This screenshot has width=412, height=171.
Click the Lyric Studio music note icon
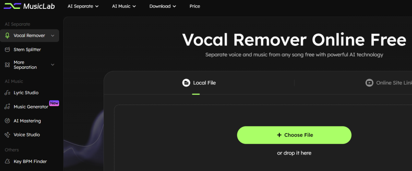tap(7, 93)
